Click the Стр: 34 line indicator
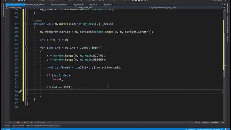The image size is (231, 130). point(197,122)
